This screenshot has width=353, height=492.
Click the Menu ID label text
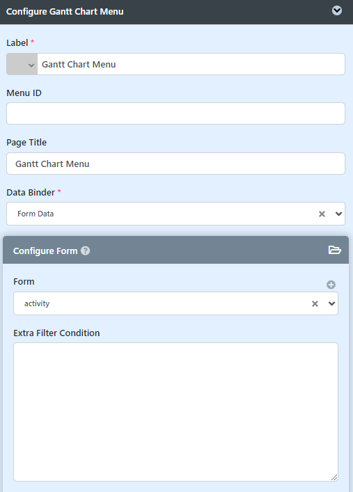click(x=24, y=93)
